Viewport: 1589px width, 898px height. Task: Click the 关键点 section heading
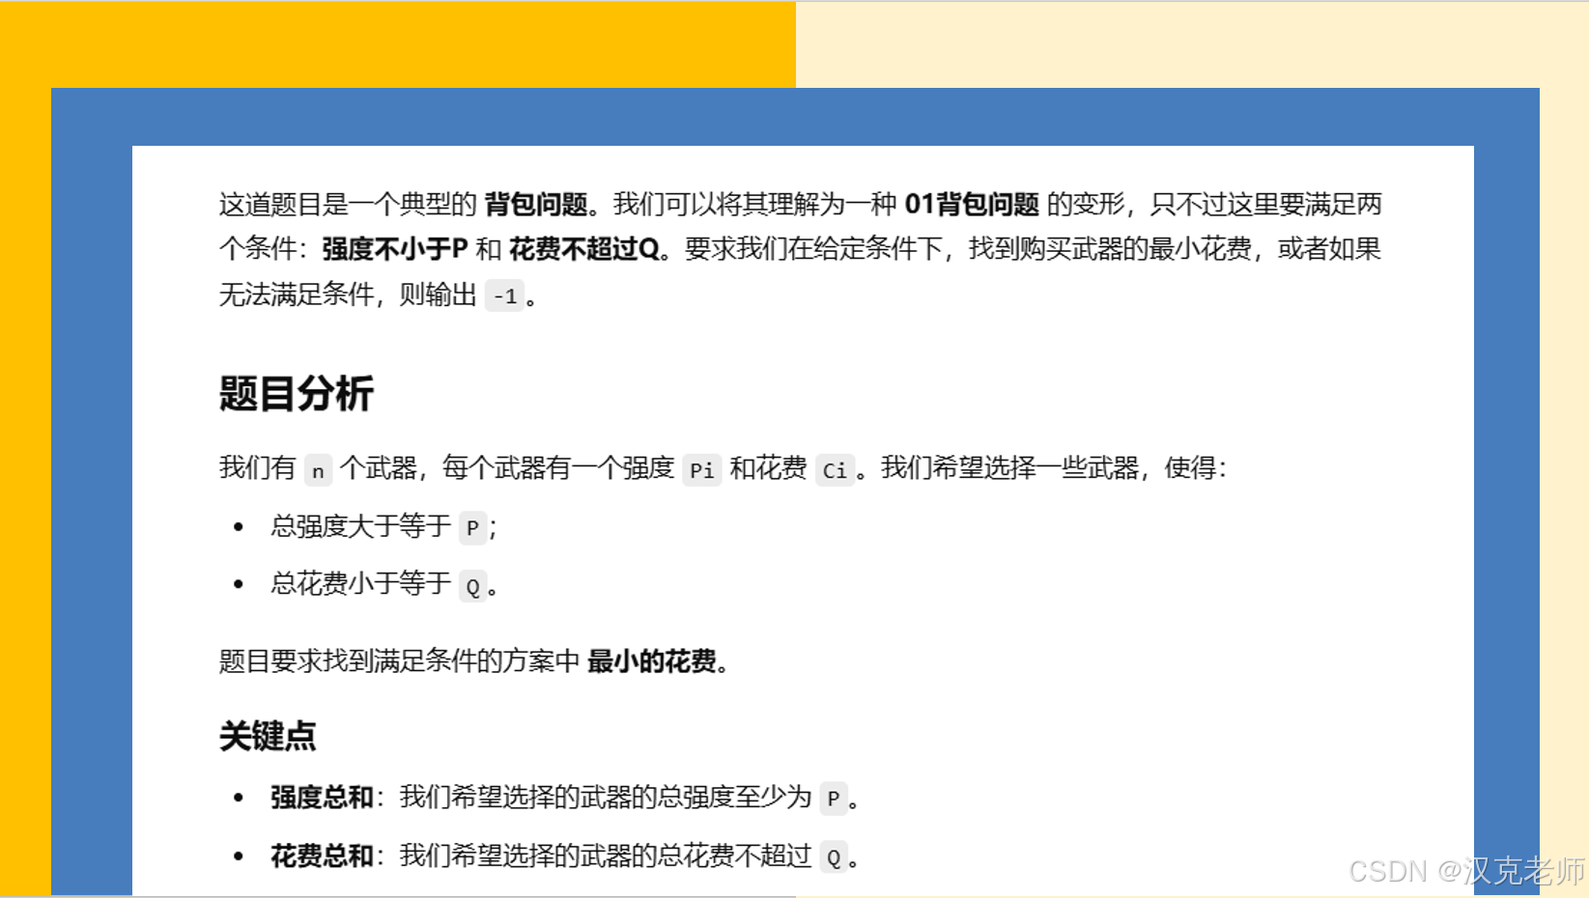click(x=269, y=737)
